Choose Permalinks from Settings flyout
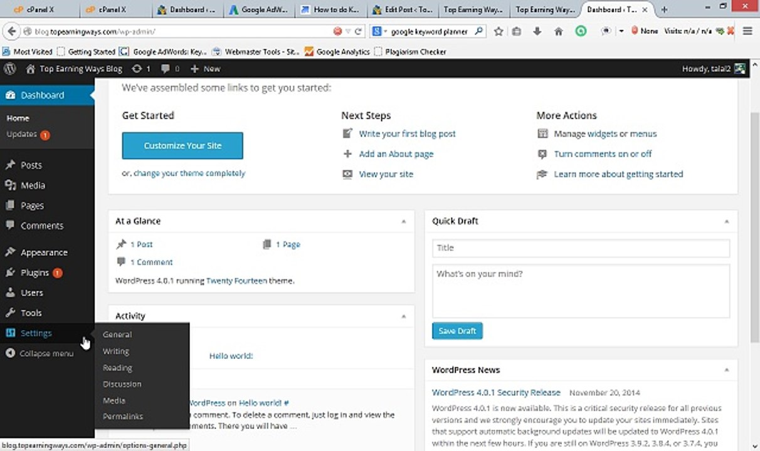Screen dimensions: 760x451 pyautogui.click(x=123, y=417)
